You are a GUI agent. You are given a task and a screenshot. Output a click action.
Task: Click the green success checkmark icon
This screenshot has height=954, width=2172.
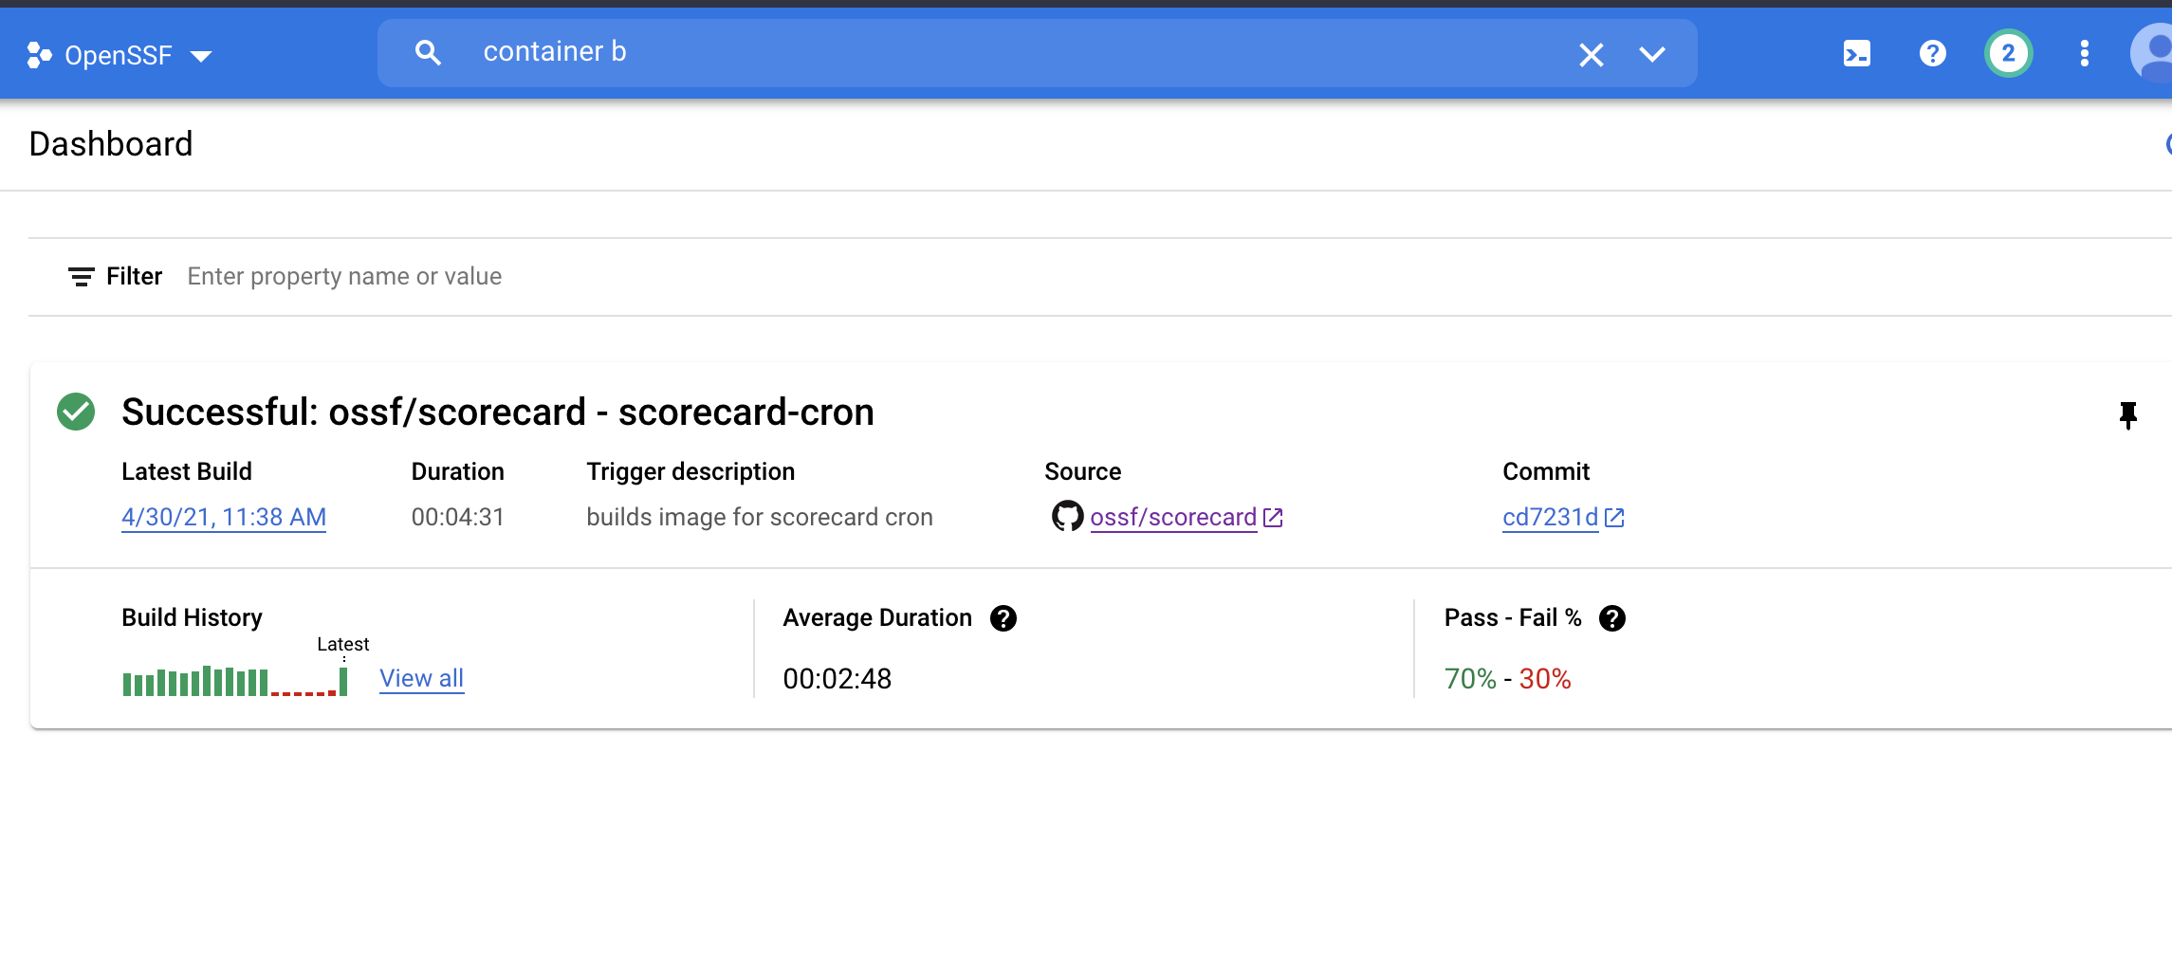76,411
